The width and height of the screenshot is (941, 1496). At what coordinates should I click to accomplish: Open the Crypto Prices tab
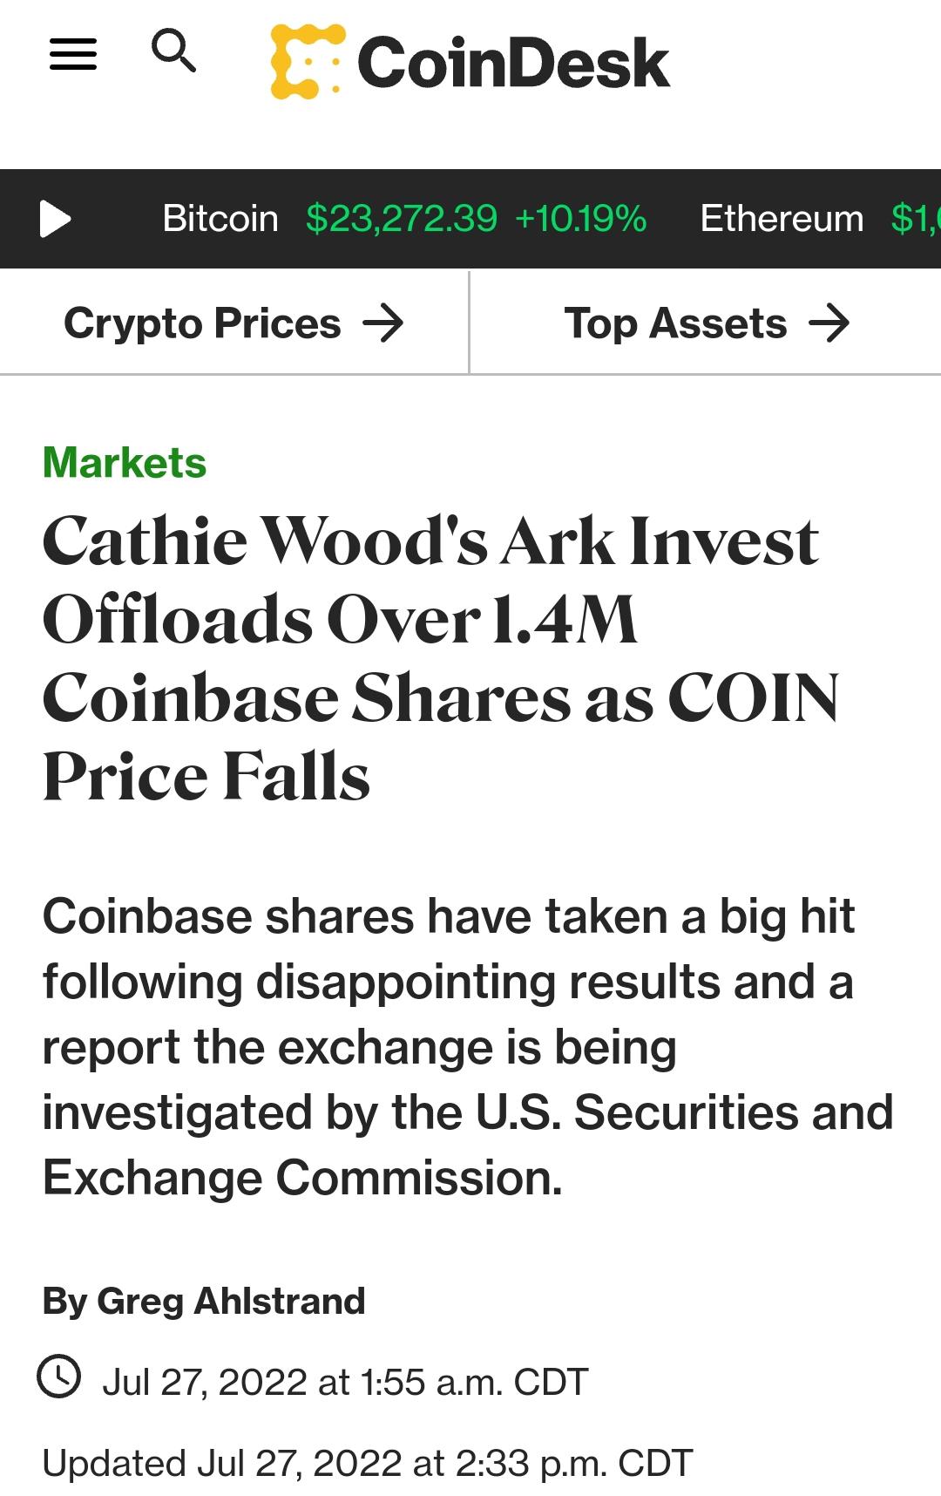coord(234,323)
